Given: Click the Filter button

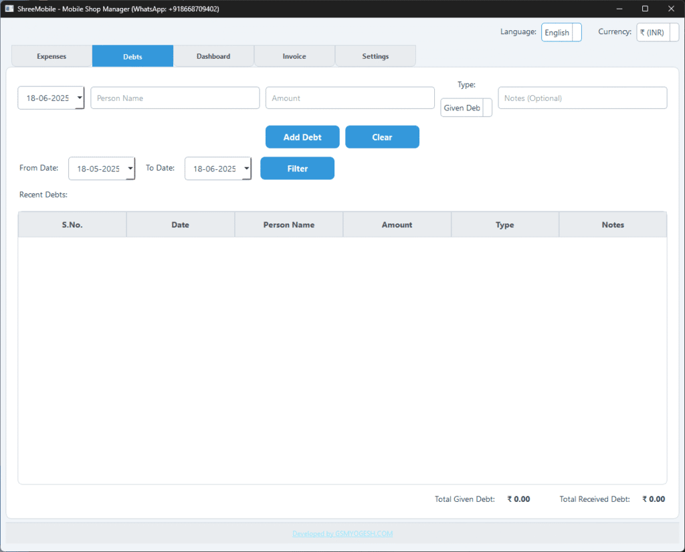Looking at the screenshot, I should [298, 168].
